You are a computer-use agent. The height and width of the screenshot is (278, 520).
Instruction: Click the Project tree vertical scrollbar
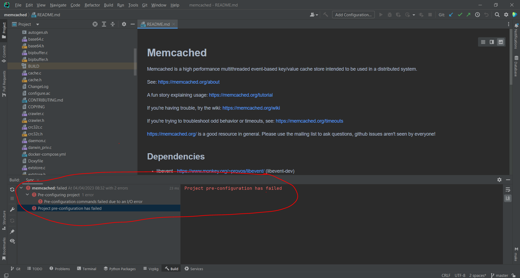(135, 62)
